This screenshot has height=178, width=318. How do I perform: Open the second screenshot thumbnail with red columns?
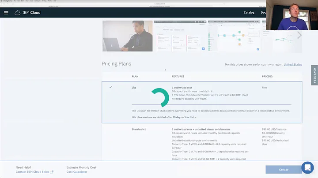[180, 36]
